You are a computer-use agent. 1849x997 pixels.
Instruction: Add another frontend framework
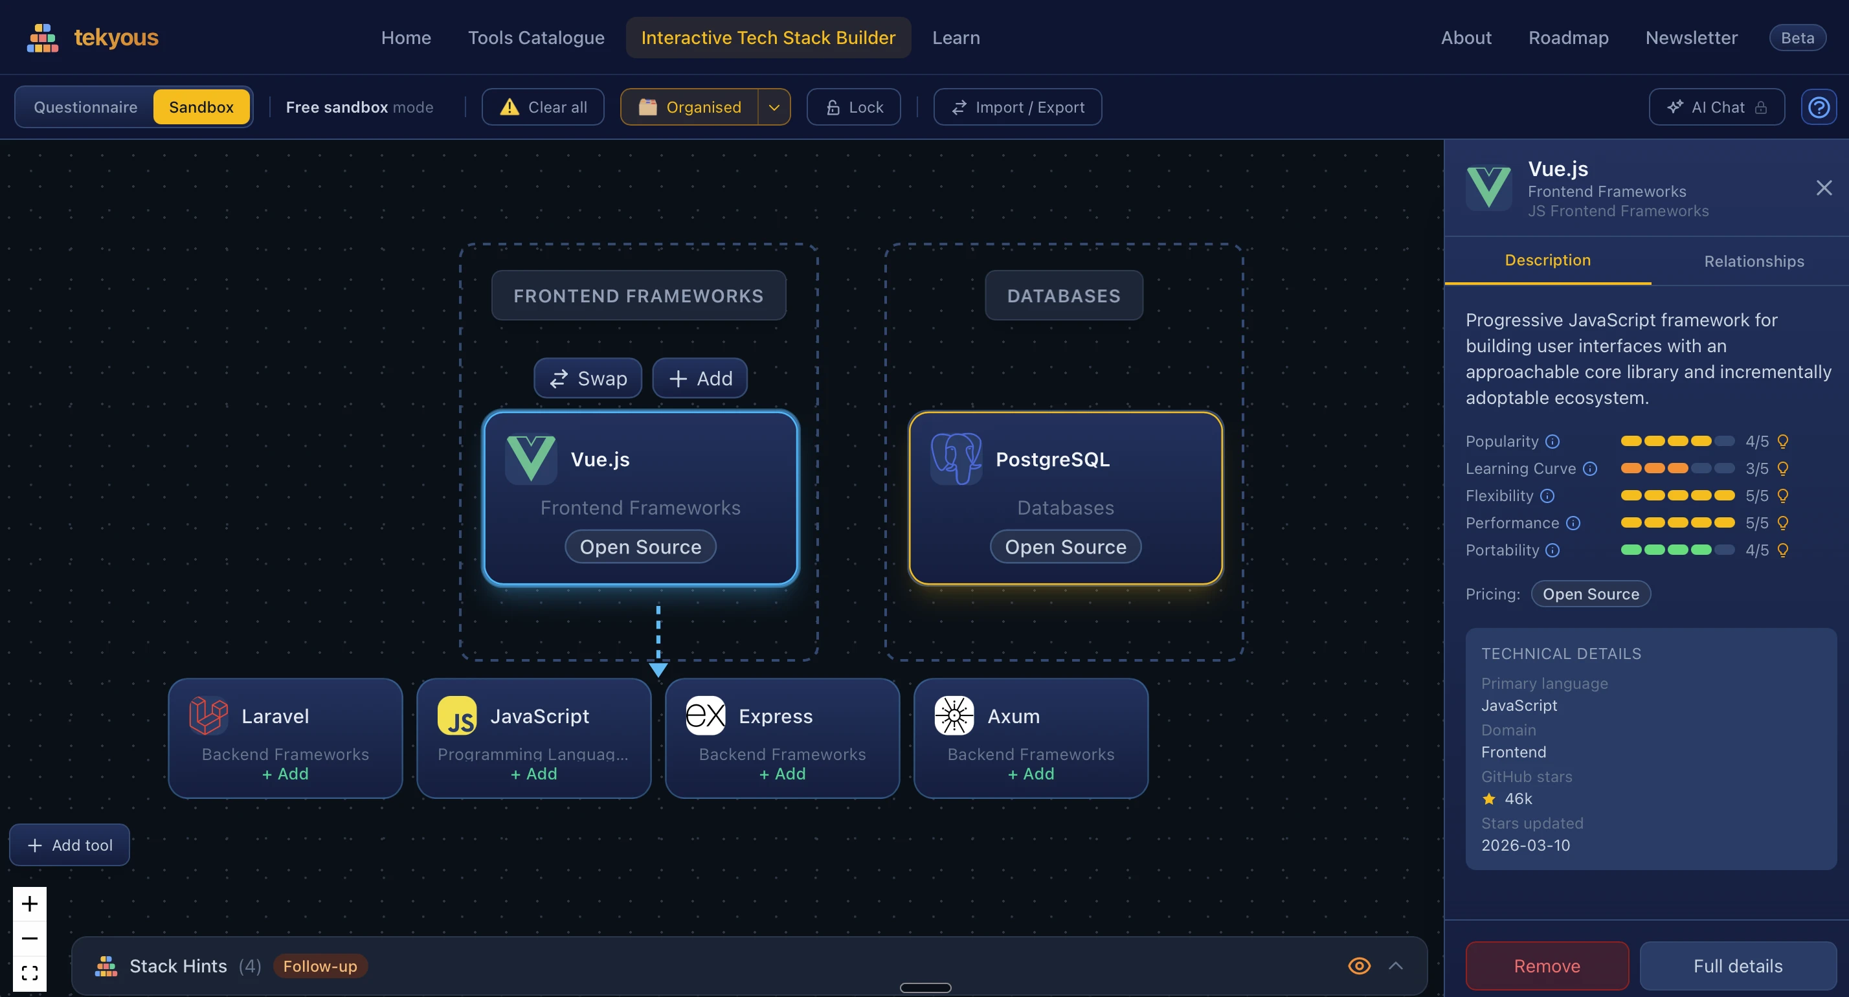[700, 378]
